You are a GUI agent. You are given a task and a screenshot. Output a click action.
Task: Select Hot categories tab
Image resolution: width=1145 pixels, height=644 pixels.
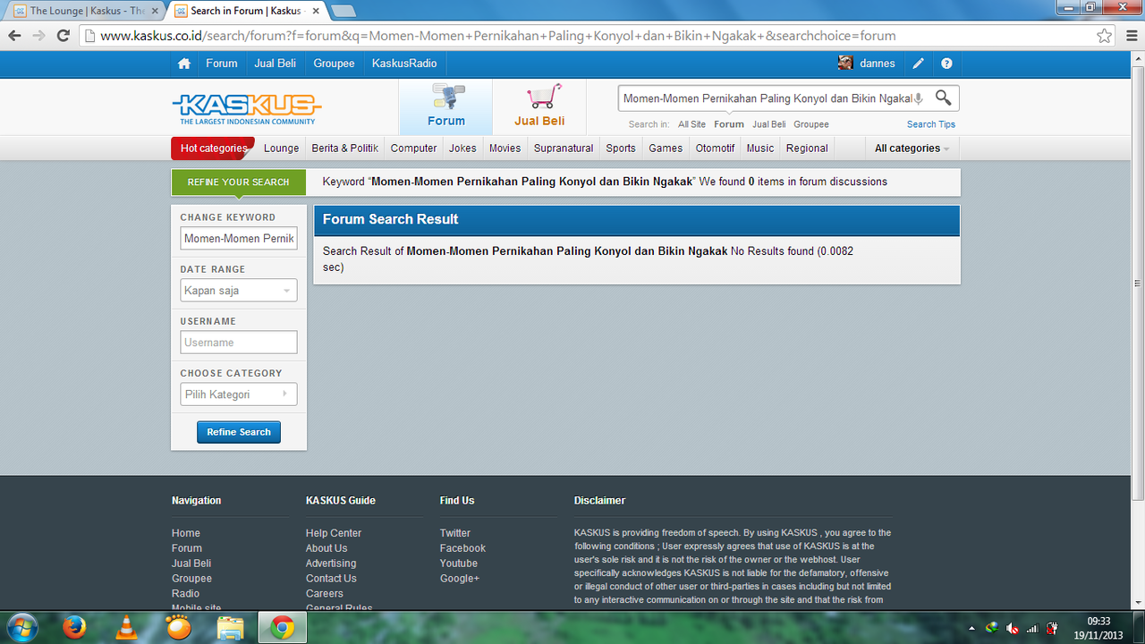click(x=213, y=148)
